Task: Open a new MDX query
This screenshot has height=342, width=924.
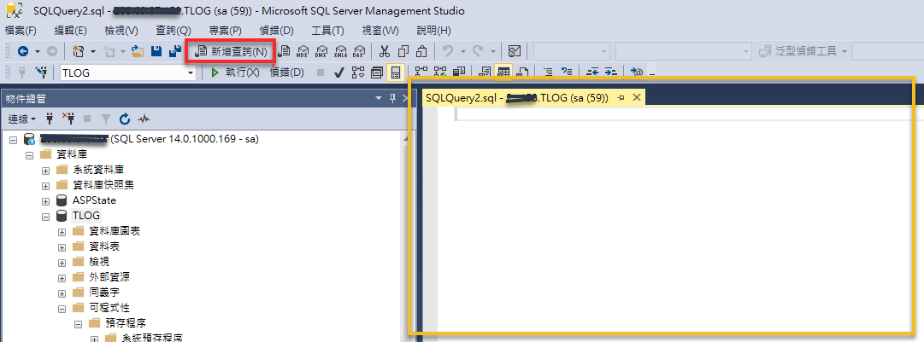Action: (303, 52)
